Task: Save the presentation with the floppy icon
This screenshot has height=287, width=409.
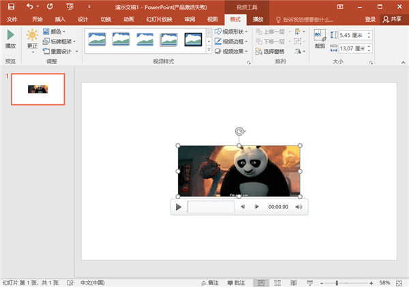Action: 11,7
